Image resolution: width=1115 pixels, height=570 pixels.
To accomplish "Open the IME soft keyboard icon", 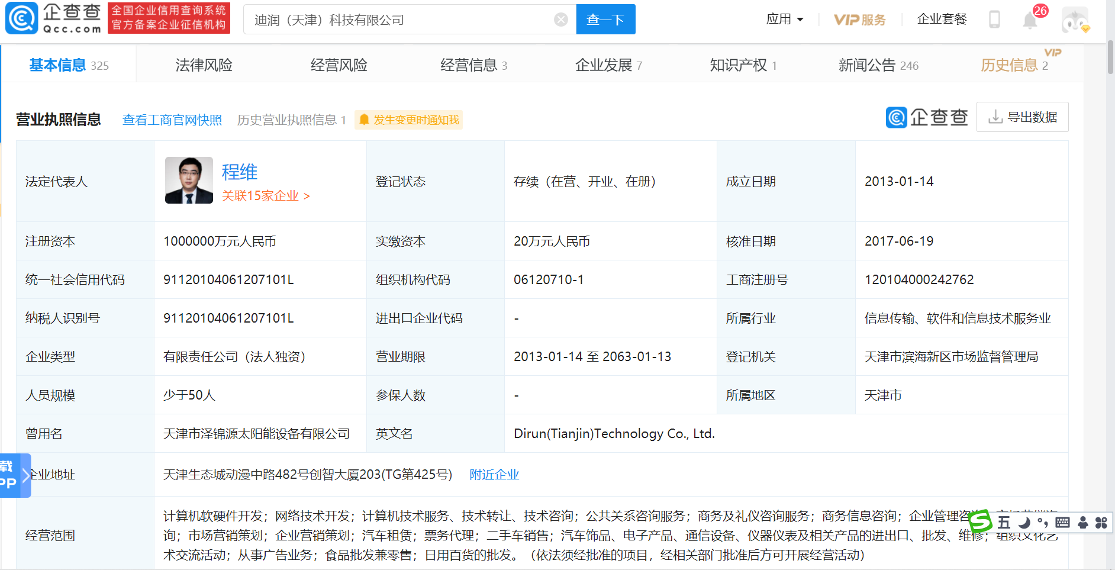I will 1063,522.
